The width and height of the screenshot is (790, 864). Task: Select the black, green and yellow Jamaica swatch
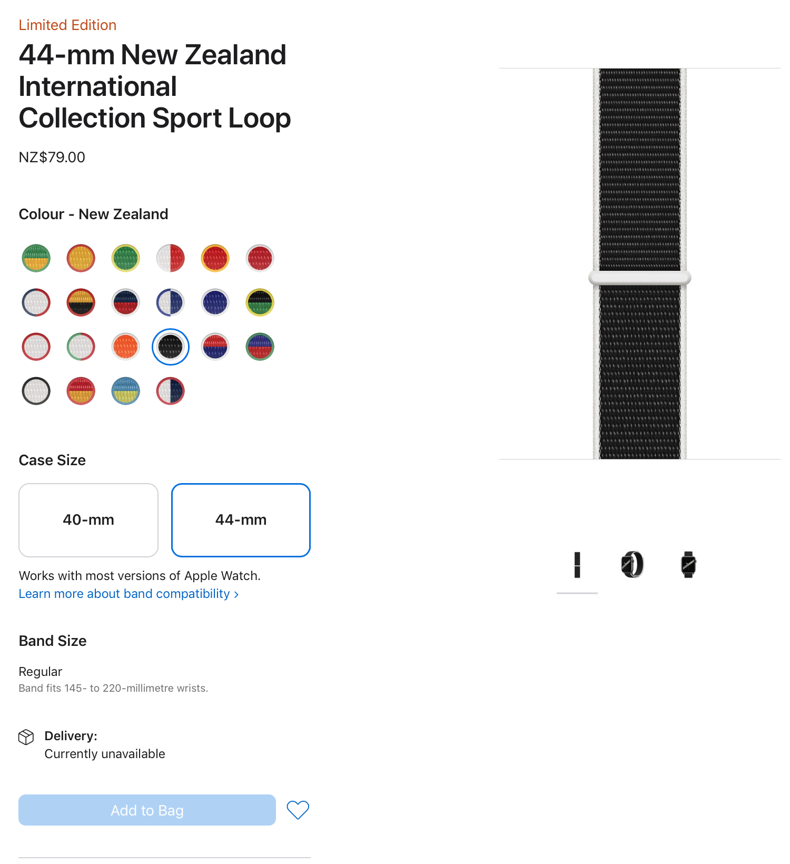[259, 302]
